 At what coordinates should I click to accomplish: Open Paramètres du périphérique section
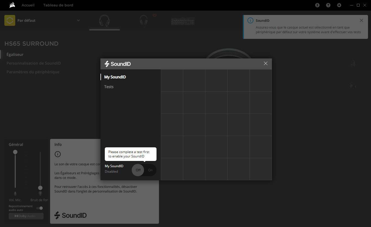click(x=33, y=72)
